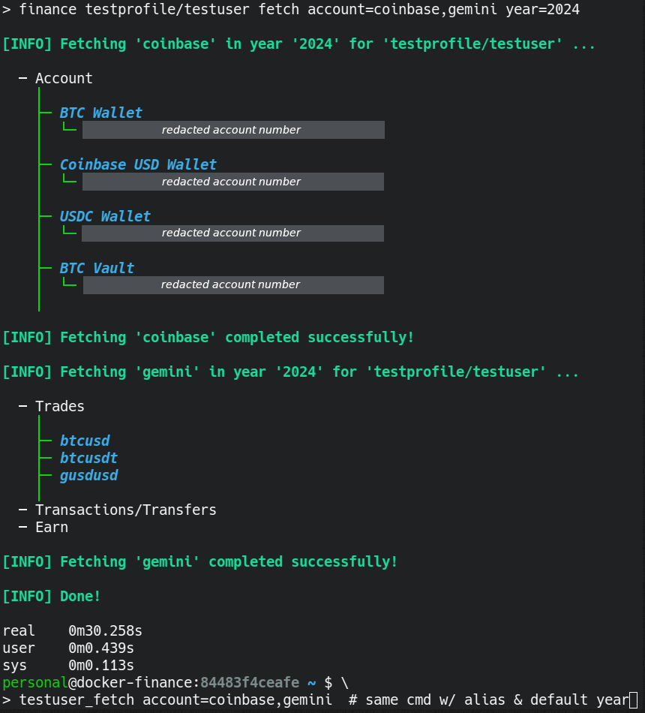Collapse the Account section
645x713 pixels.
pos(22,78)
